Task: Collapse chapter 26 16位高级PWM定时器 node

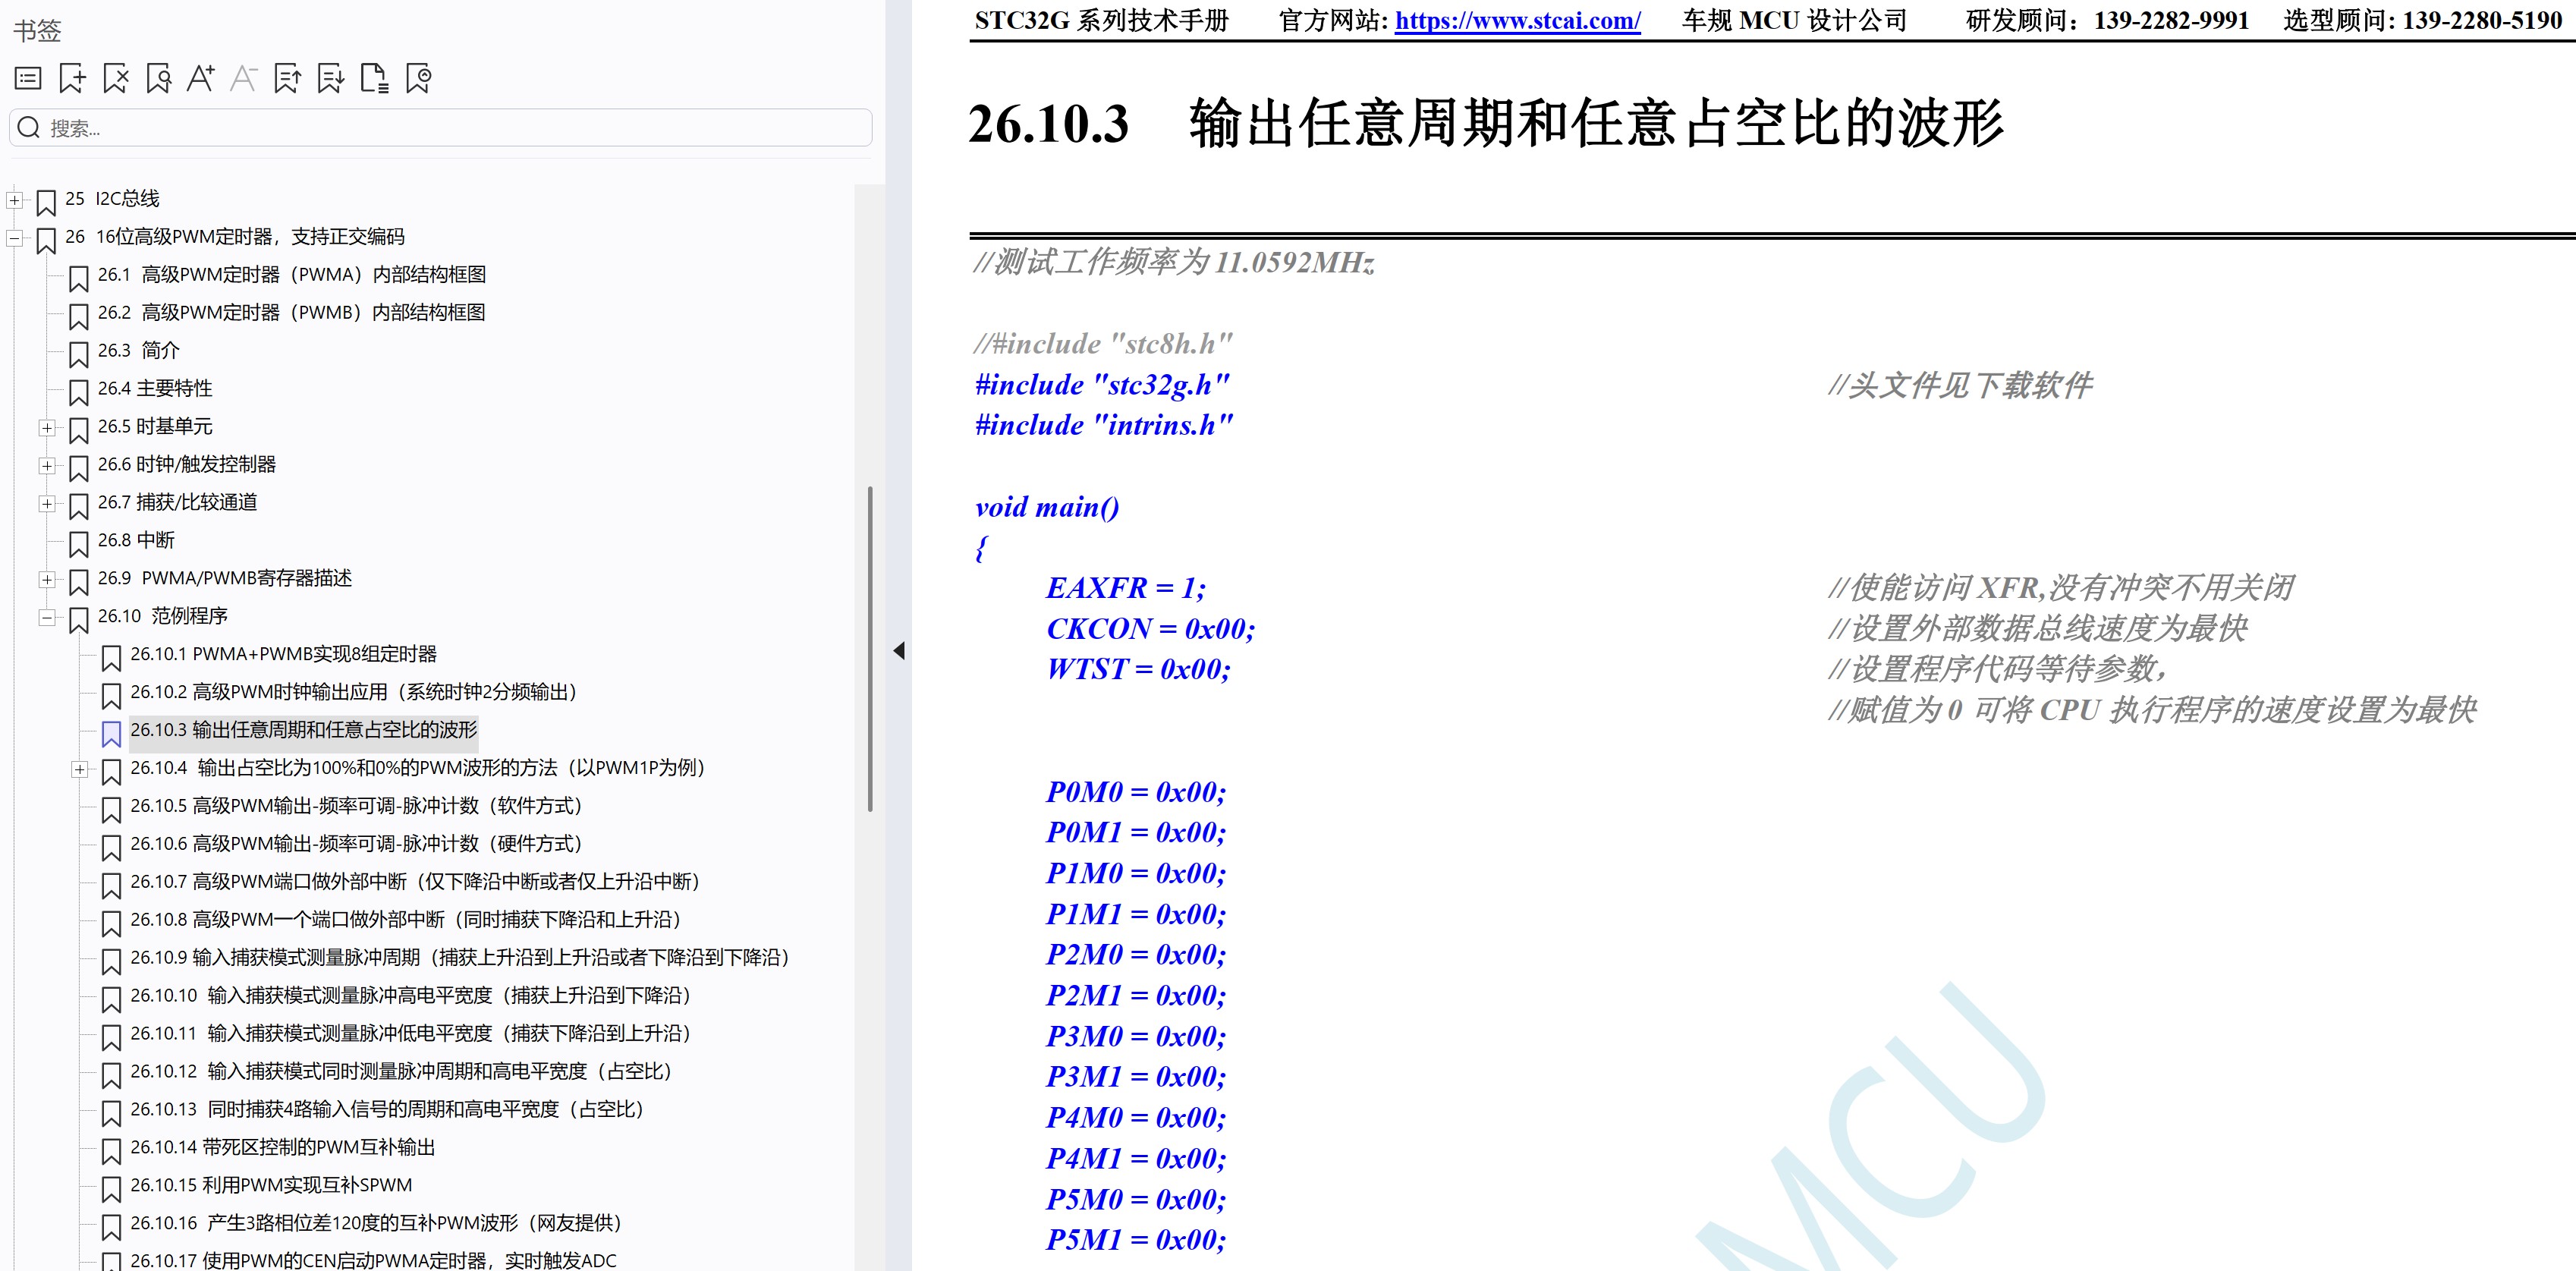Action: click(x=14, y=238)
